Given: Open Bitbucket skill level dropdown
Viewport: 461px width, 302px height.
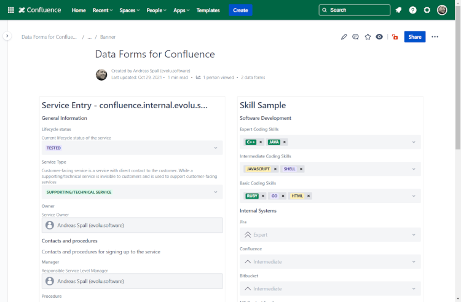Looking at the screenshot, I should coord(330,288).
